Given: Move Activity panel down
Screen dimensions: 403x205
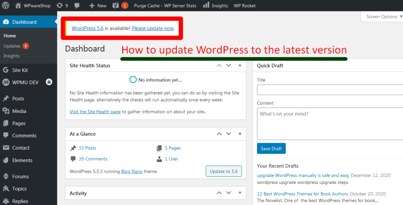Looking at the screenshot, I should pyautogui.click(x=229, y=193).
